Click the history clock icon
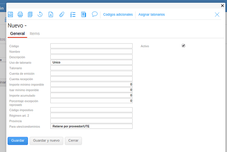The image size is (227, 152). click(40, 15)
